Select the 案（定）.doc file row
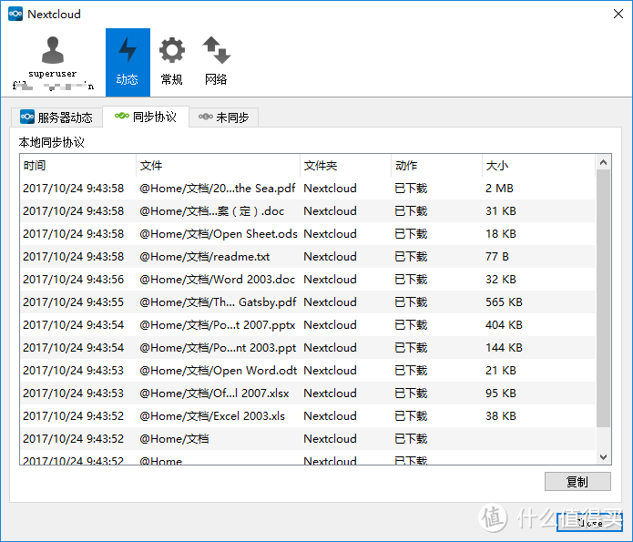 point(308,210)
